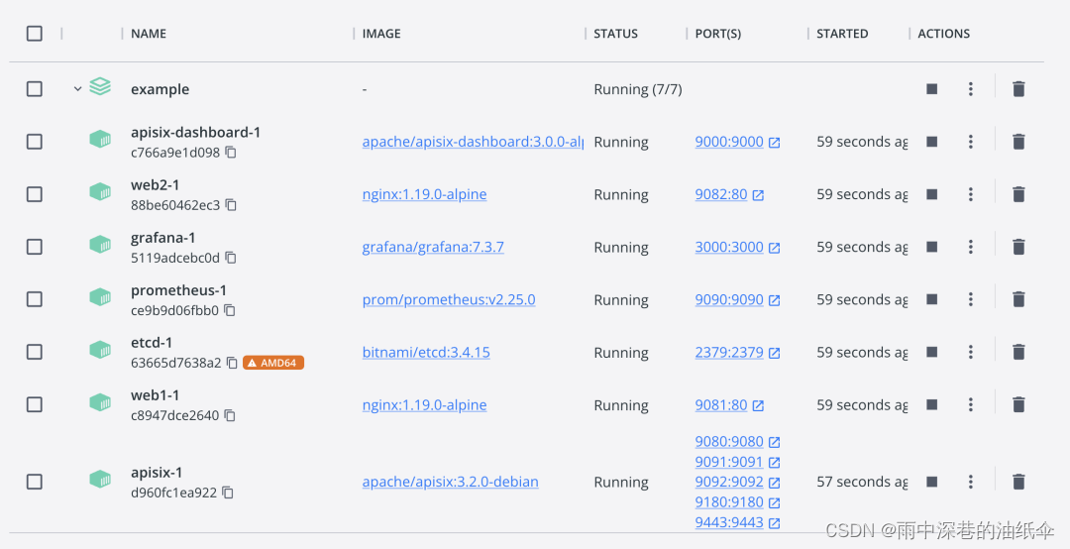1070x549 pixels.
Task: Delete the etcd-1 container
Action: coord(1018,352)
